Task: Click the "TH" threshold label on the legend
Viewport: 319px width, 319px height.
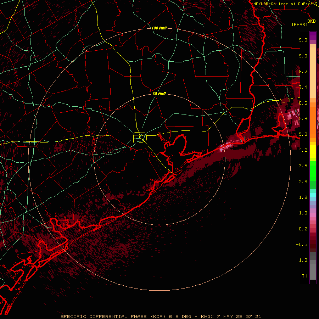Action: (x=304, y=276)
